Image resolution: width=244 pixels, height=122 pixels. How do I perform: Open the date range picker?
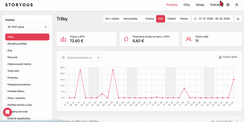[215, 19]
